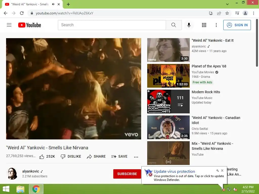Click the SIGN IN button
The height and width of the screenshot is (194, 259).
pyautogui.click(x=237, y=25)
